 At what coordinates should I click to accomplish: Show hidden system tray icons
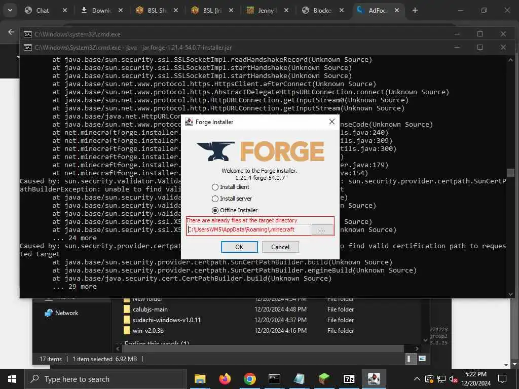coord(417,379)
